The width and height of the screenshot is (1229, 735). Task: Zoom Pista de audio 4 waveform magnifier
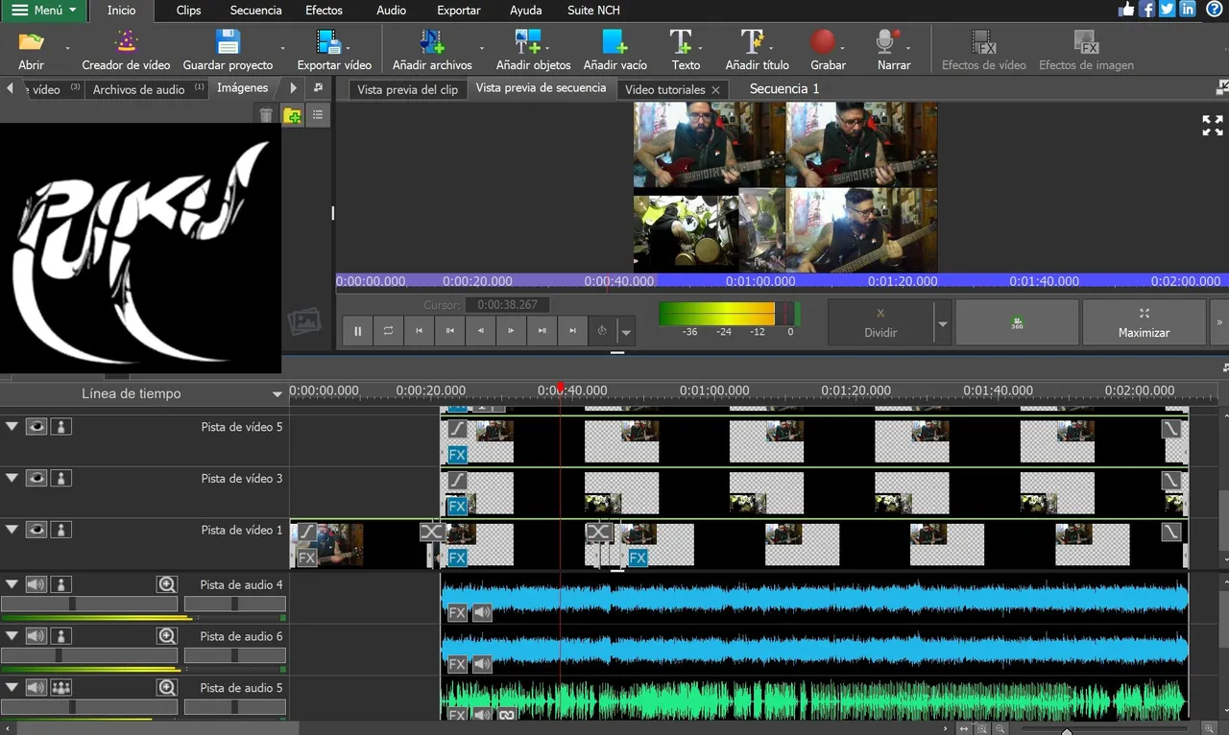click(x=167, y=583)
